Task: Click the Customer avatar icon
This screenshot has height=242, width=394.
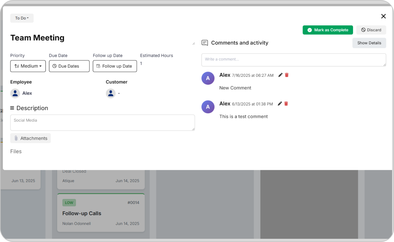Action: 111,93
